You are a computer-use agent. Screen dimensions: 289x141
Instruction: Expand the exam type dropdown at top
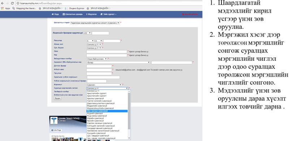(95, 23)
